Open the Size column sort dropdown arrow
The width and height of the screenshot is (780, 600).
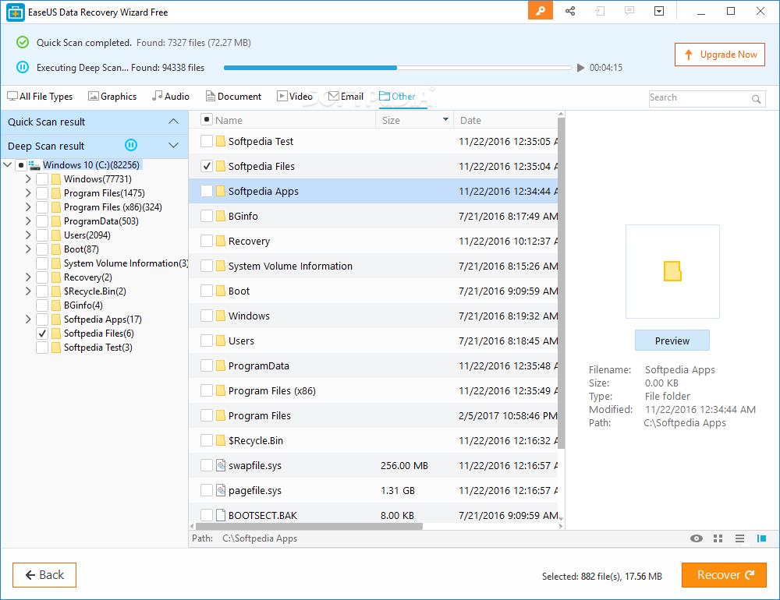click(445, 119)
